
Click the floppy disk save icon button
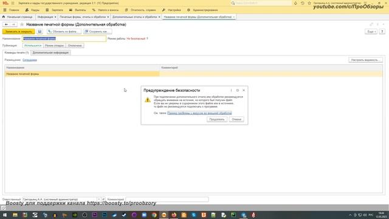[x=40, y=32]
